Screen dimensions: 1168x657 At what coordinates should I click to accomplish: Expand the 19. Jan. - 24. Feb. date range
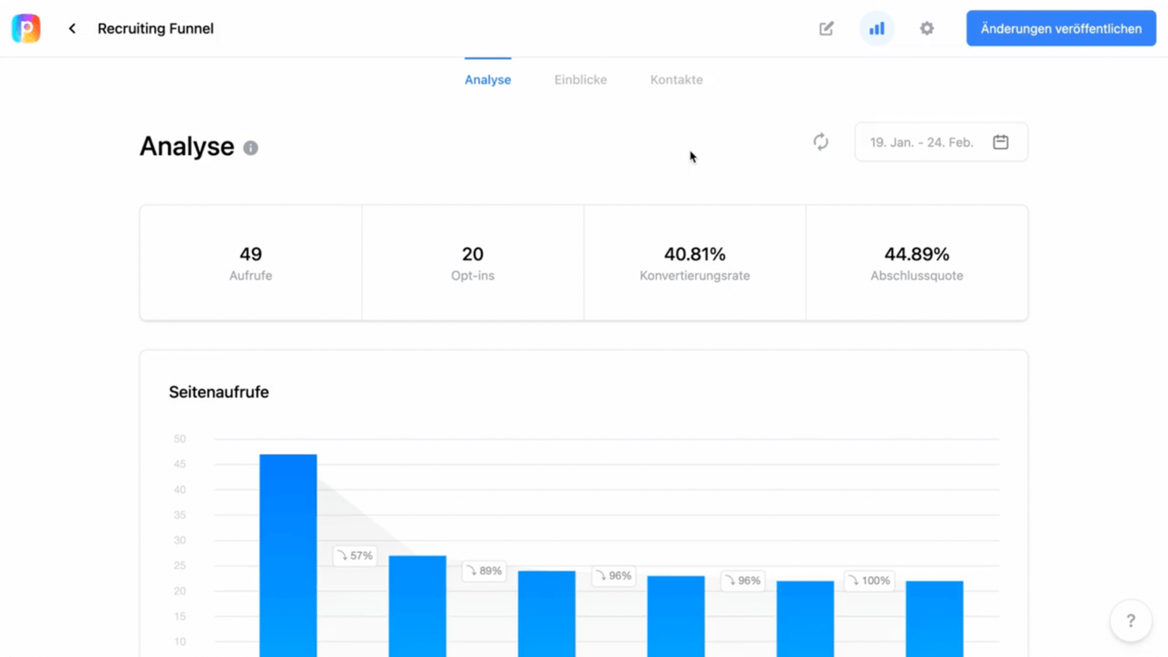click(x=941, y=142)
